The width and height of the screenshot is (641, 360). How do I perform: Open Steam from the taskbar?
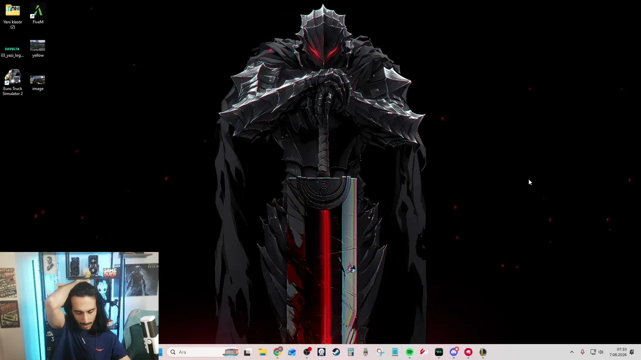tap(336, 352)
